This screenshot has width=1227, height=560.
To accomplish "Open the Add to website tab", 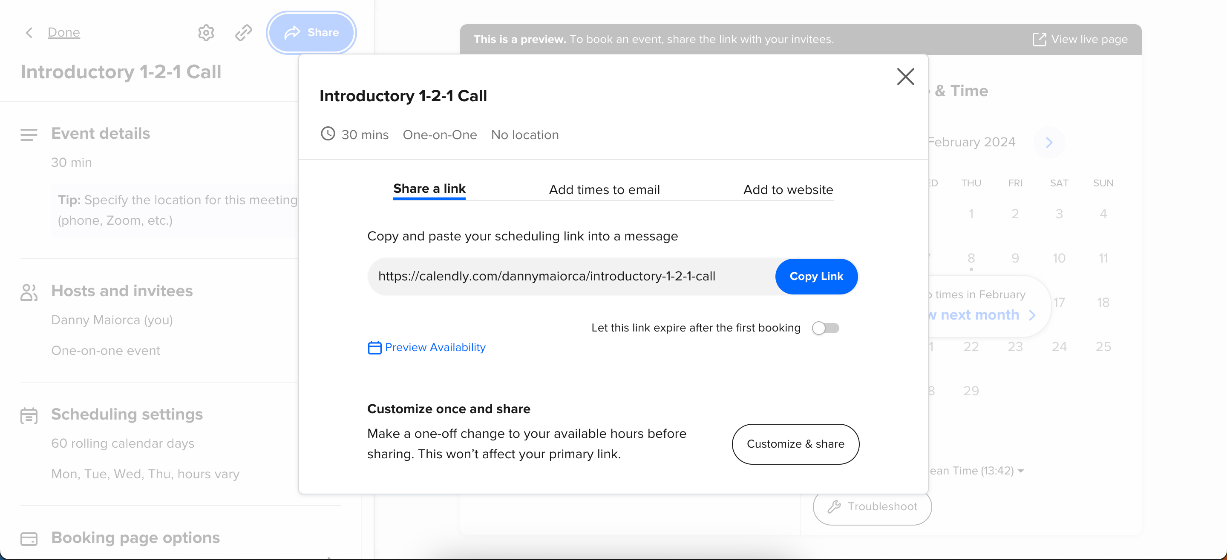I will (x=788, y=189).
